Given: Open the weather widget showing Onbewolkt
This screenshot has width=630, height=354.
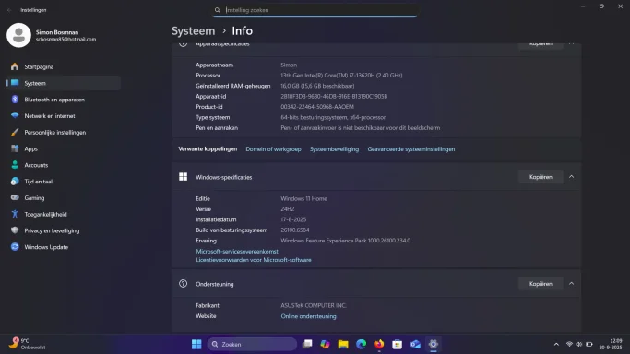Looking at the screenshot, I should [28, 344].
